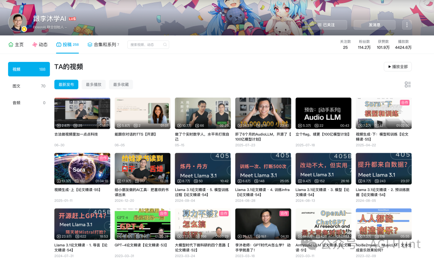The image size is (434, 261).
Task: Open title link 视频生成·上【论文精读·55】
Action: click(78, 190)
